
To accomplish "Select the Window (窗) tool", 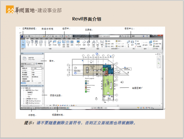I will click(36, 43).
